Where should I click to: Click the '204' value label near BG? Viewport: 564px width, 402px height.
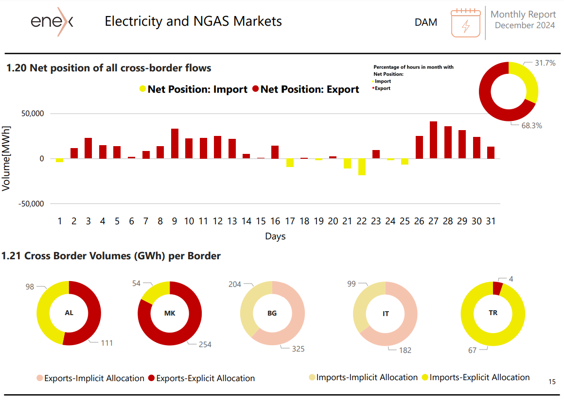click(234, 284)
